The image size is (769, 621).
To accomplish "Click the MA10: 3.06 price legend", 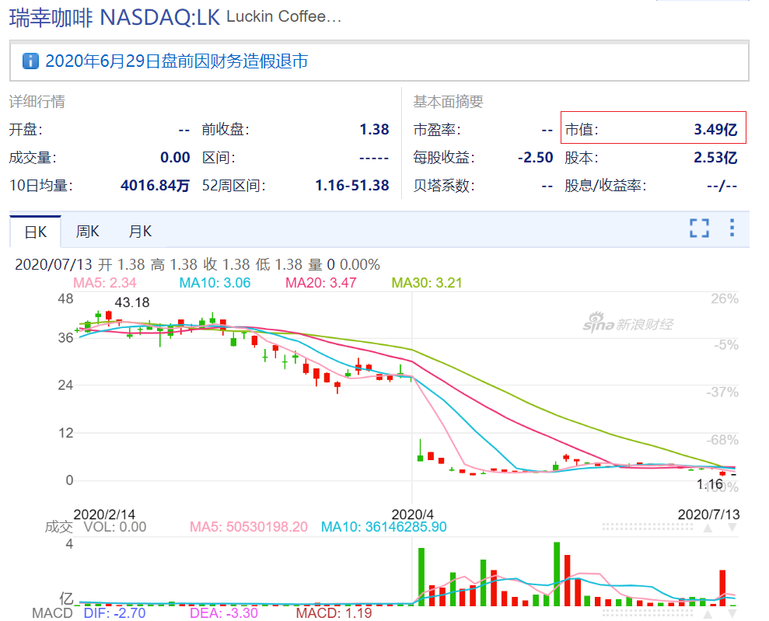I will tap(215, 283).
